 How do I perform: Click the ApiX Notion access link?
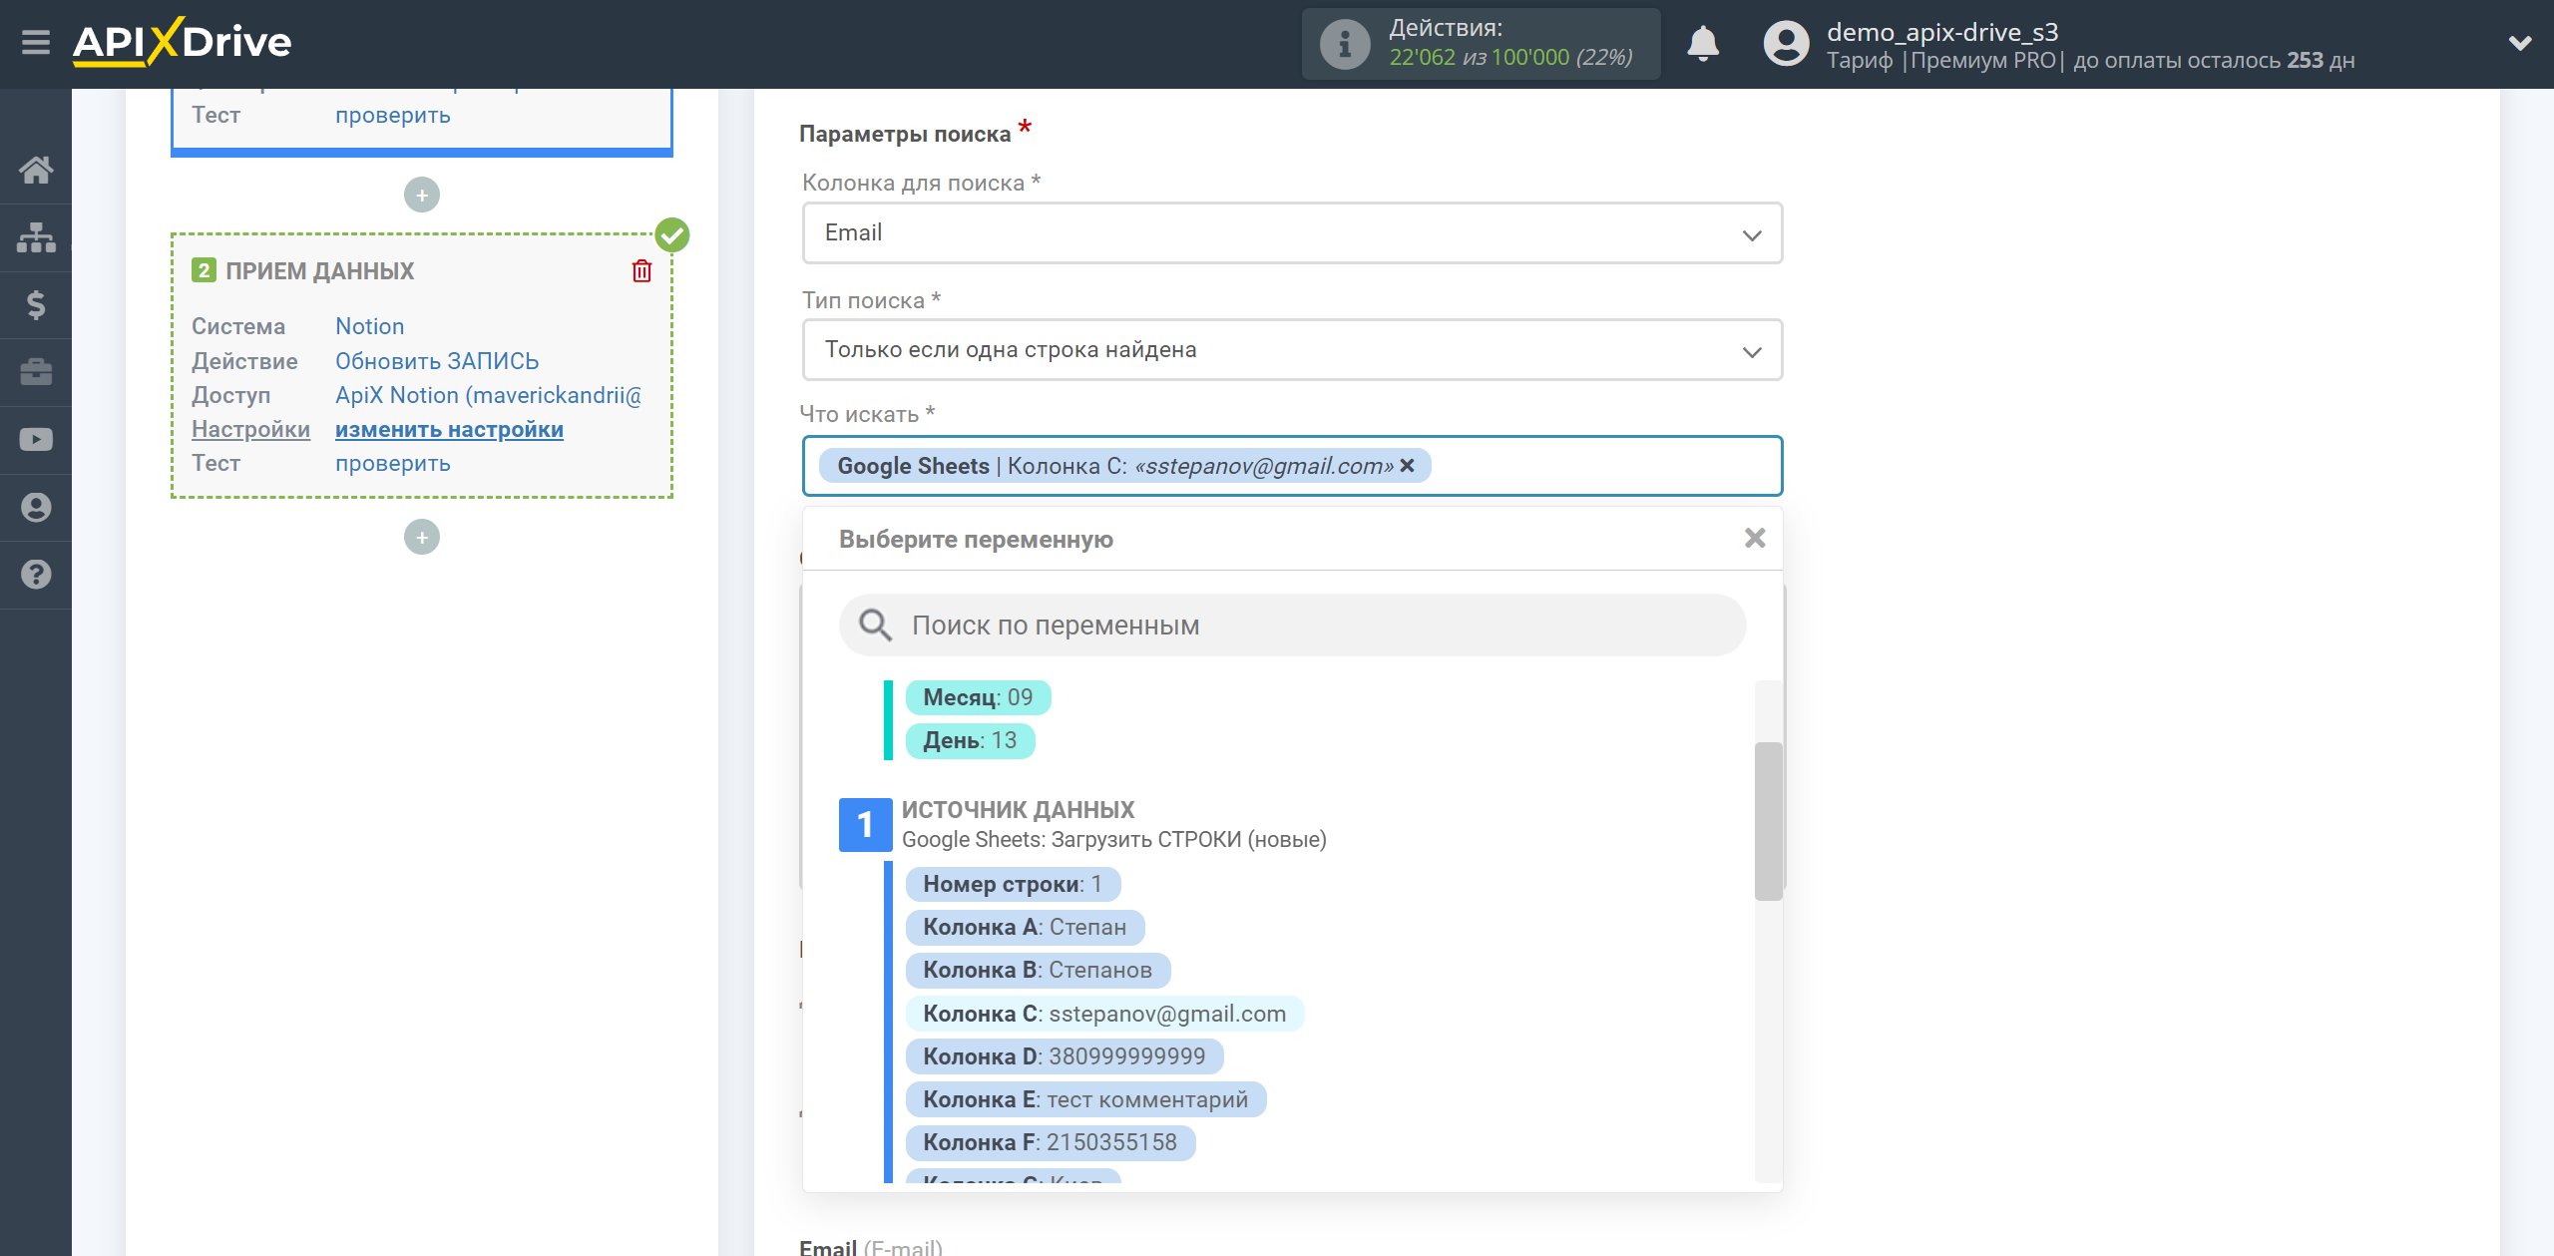[x=488, y=395]
